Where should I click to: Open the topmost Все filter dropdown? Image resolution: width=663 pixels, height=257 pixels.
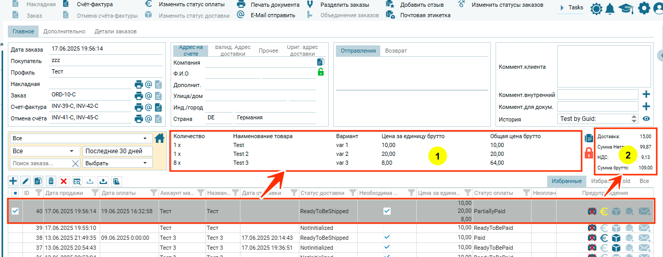80,139
